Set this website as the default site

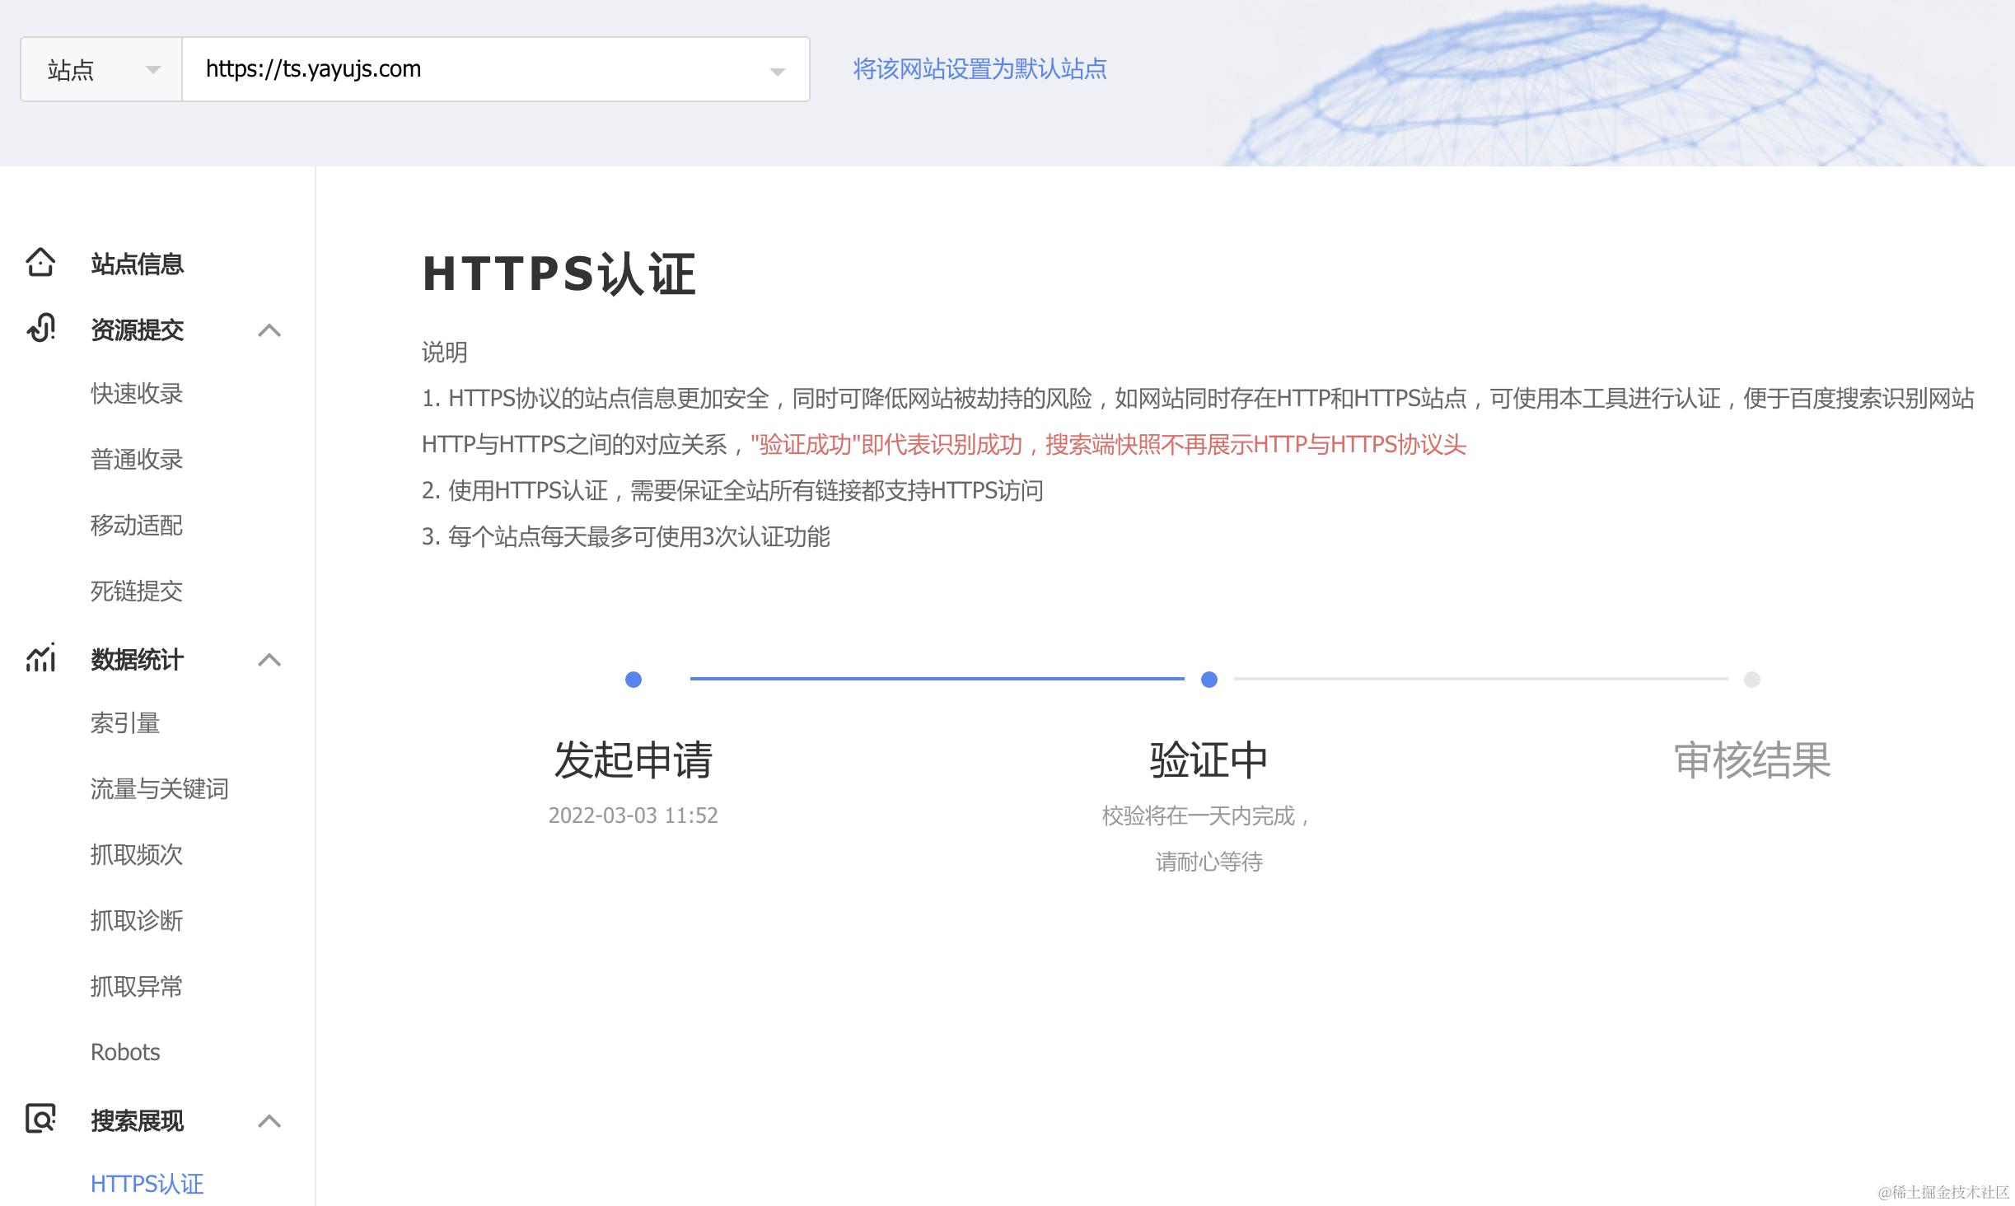(979, 68)
